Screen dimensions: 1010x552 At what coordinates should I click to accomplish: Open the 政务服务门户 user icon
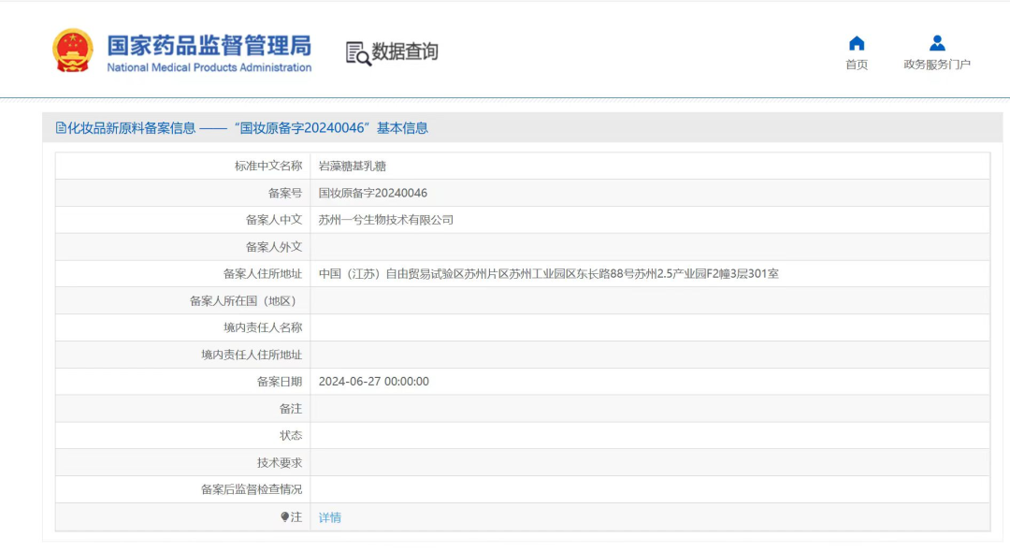(x=937, y=43)
